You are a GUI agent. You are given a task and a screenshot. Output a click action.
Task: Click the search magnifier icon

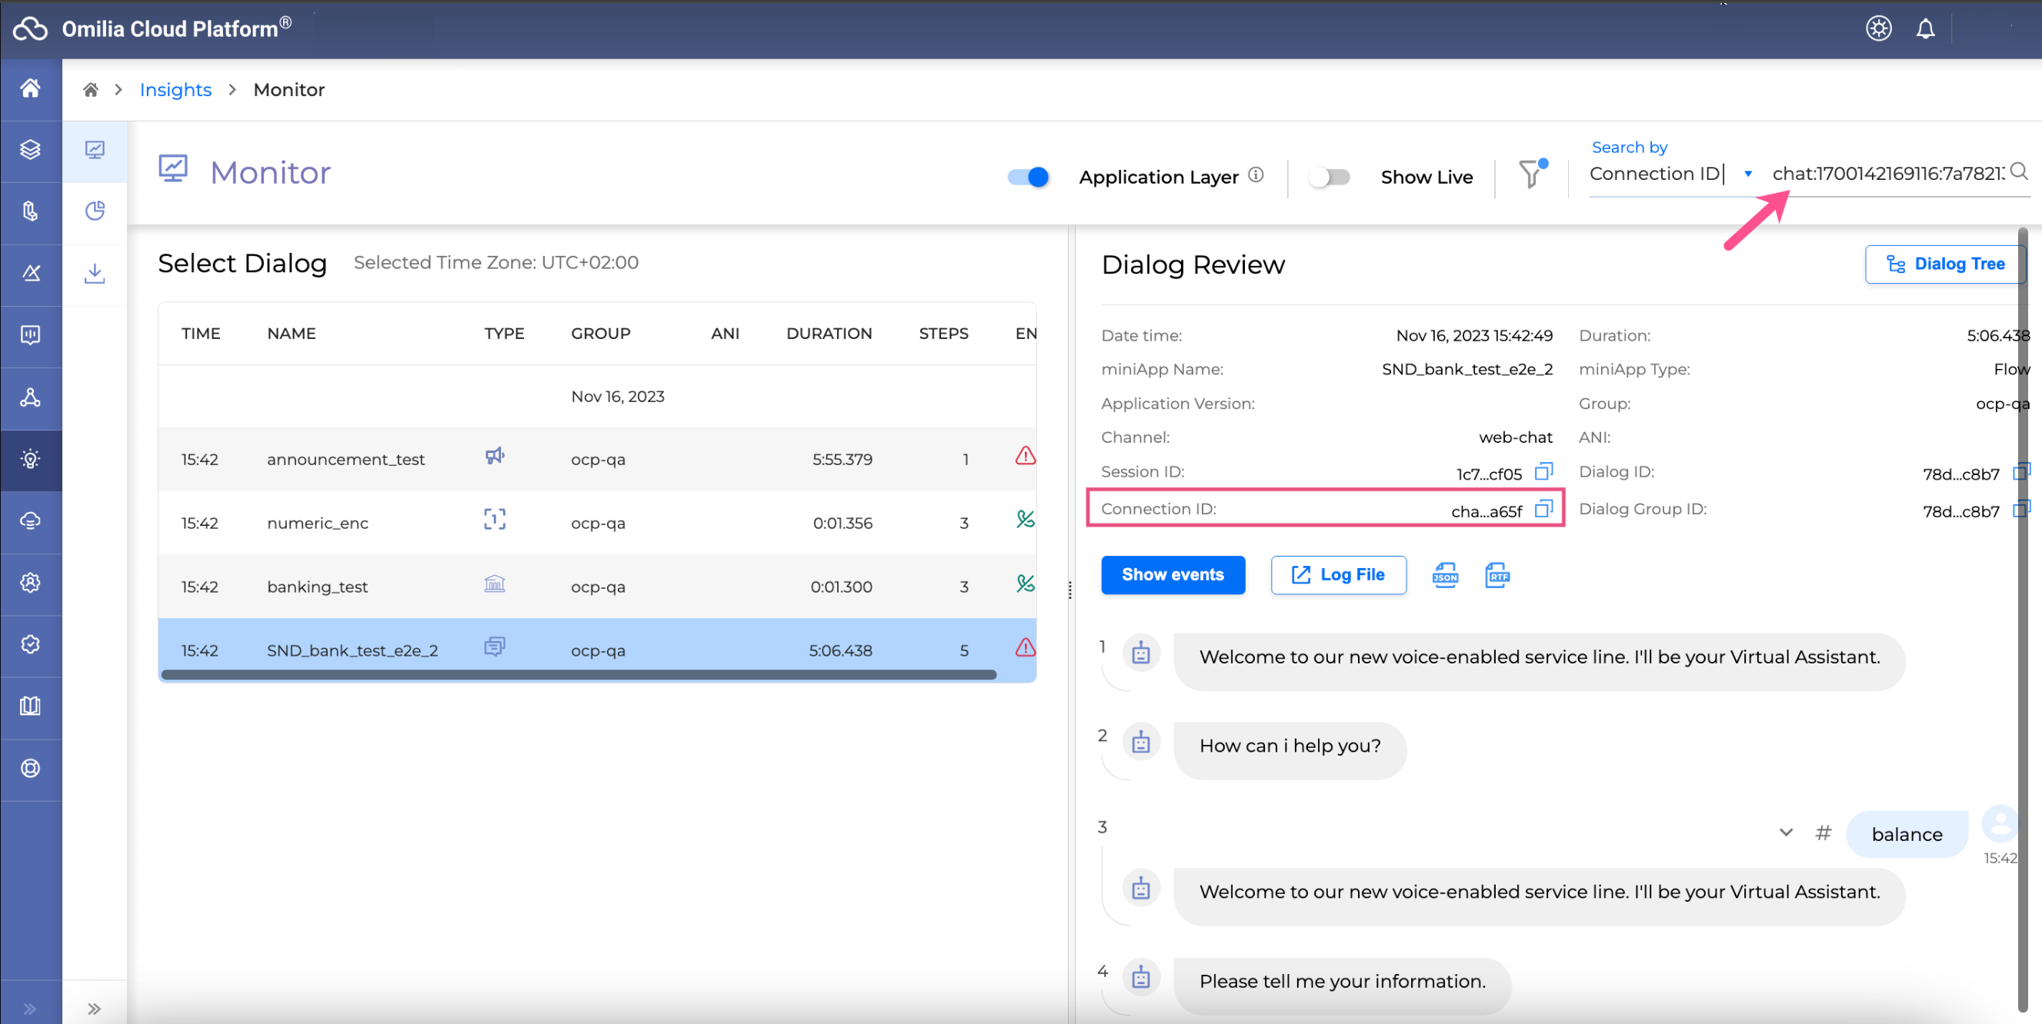point(2019,171)
